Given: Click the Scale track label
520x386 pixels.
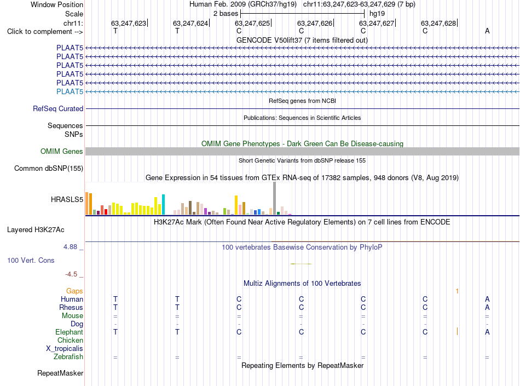Looking at the screenshot, I should point(74,14).
